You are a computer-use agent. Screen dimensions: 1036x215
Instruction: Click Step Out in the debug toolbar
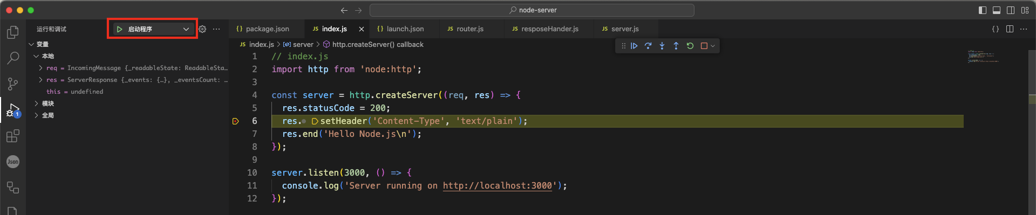click(676, 46)
